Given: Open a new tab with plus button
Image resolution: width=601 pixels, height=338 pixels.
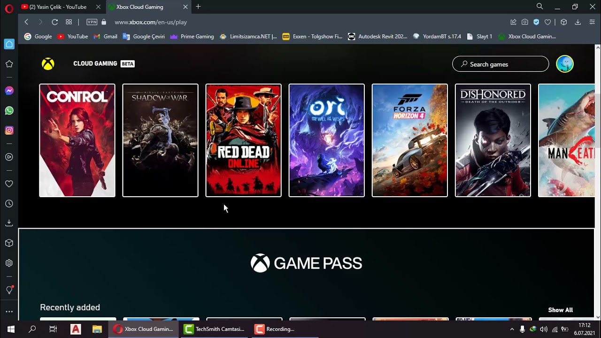Looking at the screenshot, I should 198,7.
